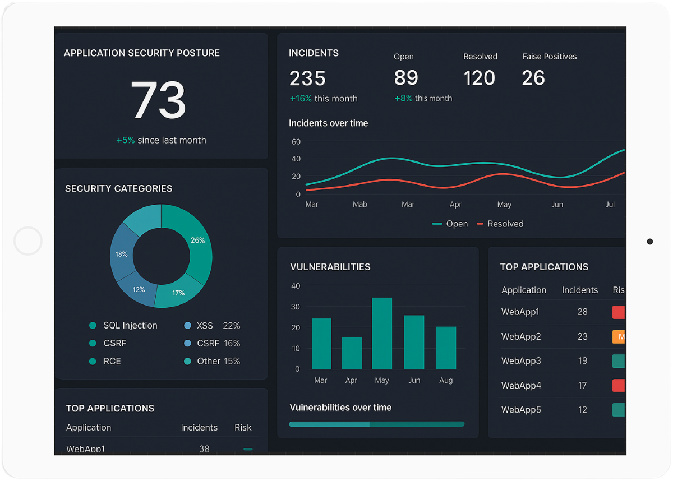Click the SQL Injection legend dot
The image size is (673, 481).
click(x=93, y=326)
